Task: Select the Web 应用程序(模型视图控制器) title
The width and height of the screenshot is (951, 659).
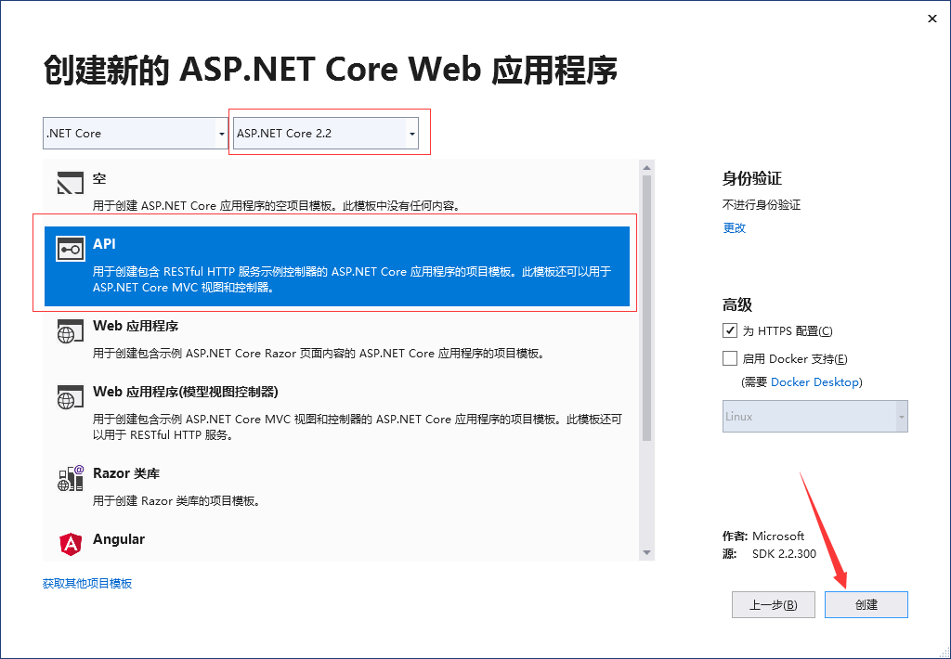Action: pos(186,392)
